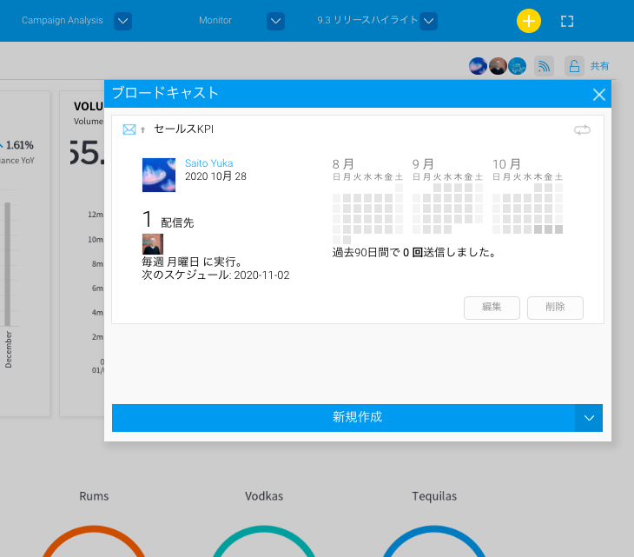The image size is (634, 557).
Task: Expand the Monitor dropdown arrow
Action: (275, 20)
